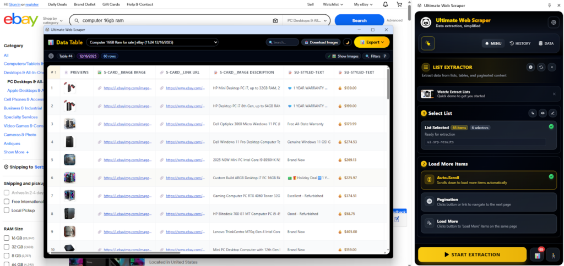Expand Shop by category menu
Viewport: 564px width, 266px height.
click(53, 20)
